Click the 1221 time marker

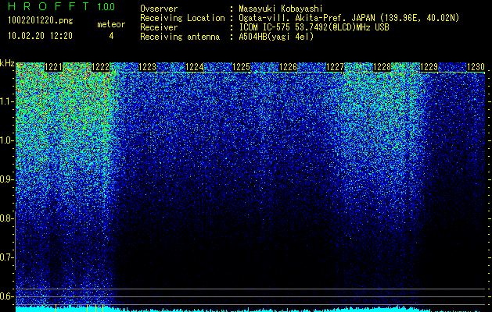click(54, 67)
